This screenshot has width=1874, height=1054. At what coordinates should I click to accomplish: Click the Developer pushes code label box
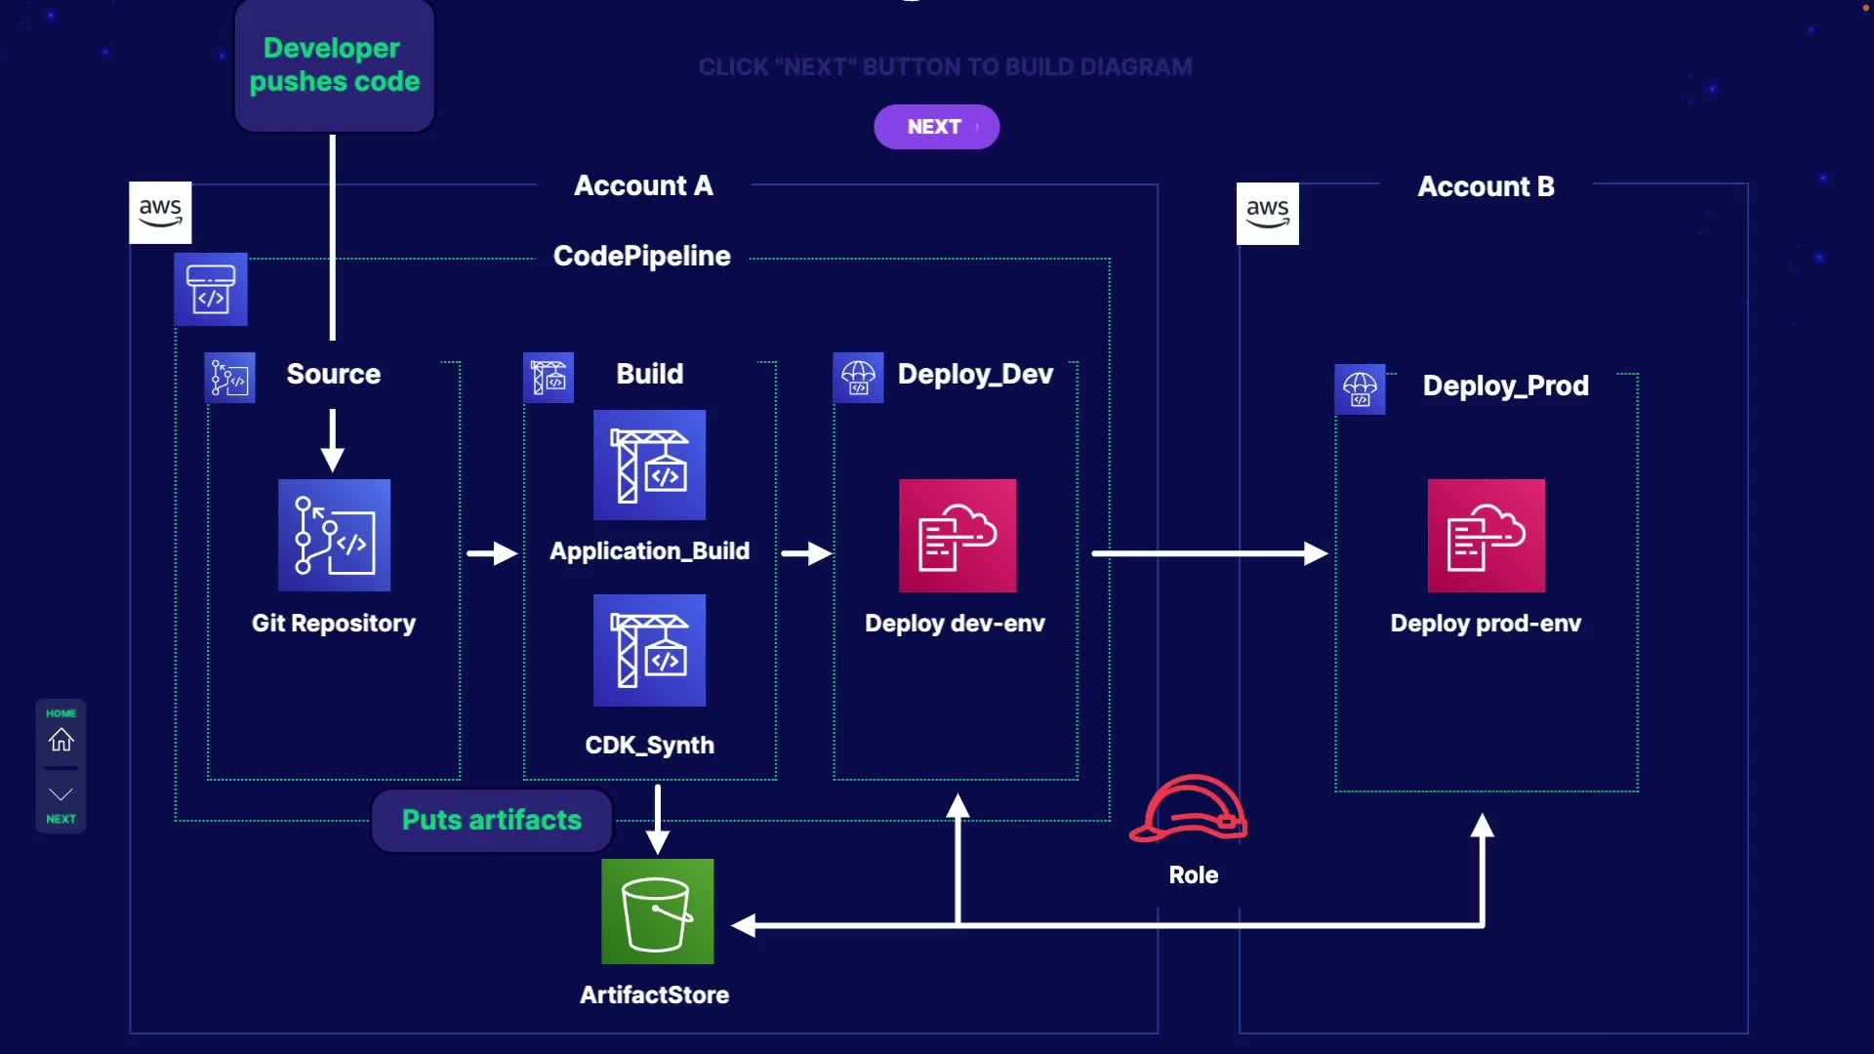coord(334,65)
